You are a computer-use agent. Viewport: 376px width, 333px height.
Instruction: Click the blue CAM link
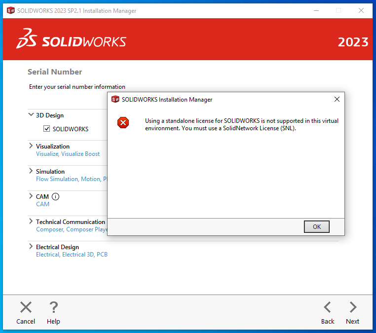point(43,204)
